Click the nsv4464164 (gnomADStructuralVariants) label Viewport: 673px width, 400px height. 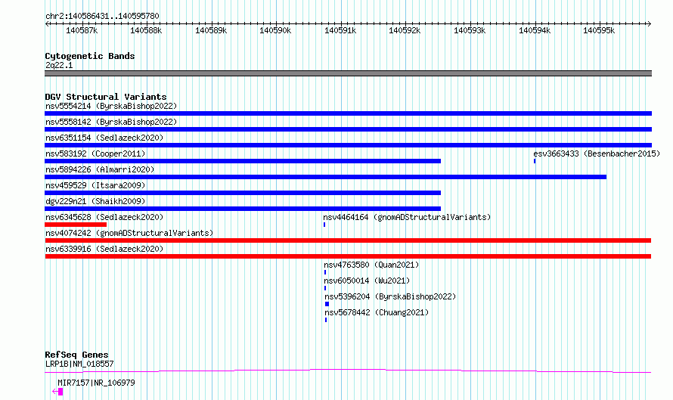(x=407, y=217)
